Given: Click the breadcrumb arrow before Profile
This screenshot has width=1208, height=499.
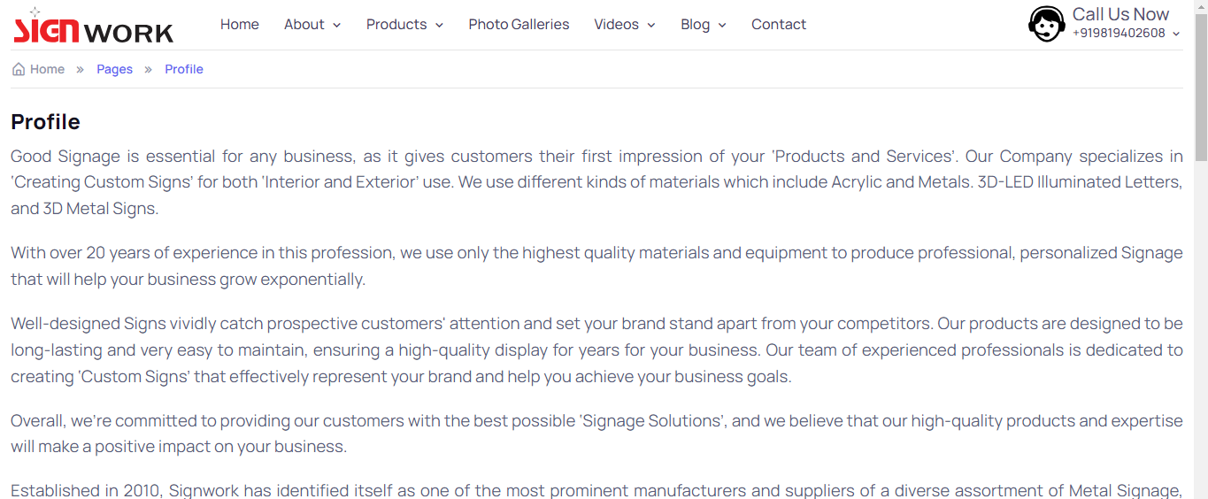Looking at the screenshot, I should click(149, 70).
